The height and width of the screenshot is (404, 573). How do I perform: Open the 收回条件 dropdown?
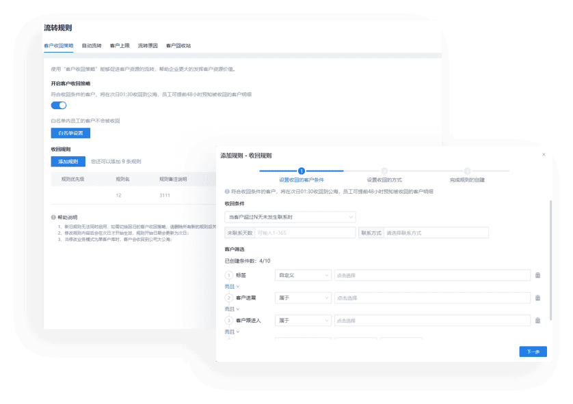(x=290, y=216)
